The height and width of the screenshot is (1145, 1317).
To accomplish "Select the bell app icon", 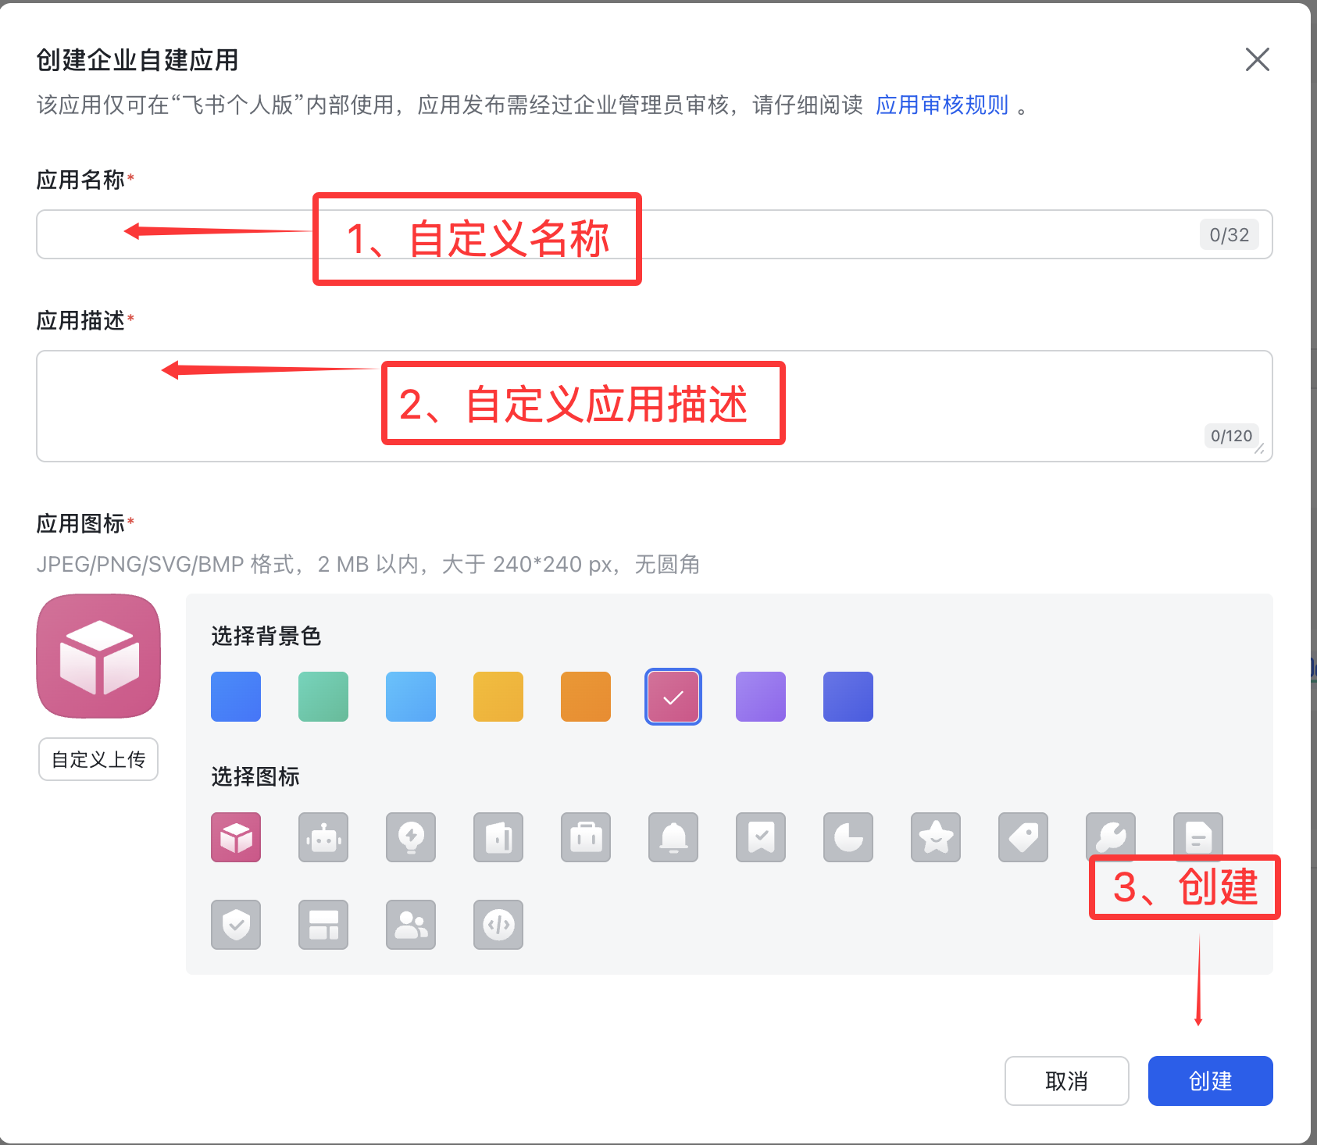I will [673, 837].
